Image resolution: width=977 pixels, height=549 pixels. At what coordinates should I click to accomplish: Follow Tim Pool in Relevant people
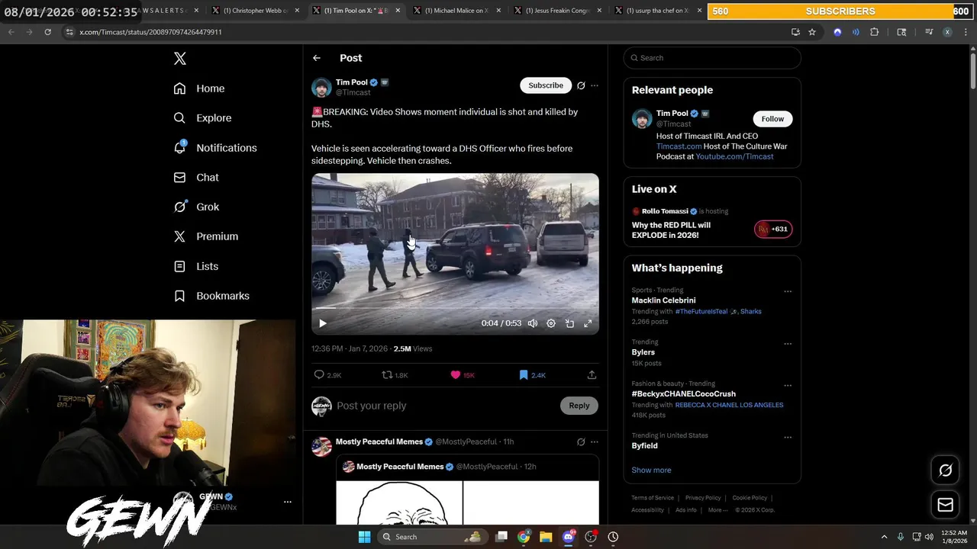click(x=772, y=119)
